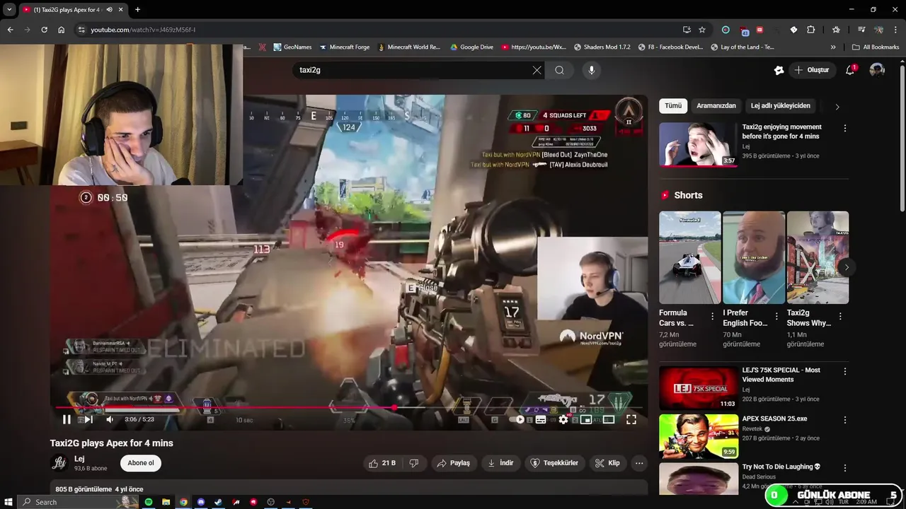Switch to miniplayer mode
The height and width of the screenshot is (509, 906).
(586, 419)
